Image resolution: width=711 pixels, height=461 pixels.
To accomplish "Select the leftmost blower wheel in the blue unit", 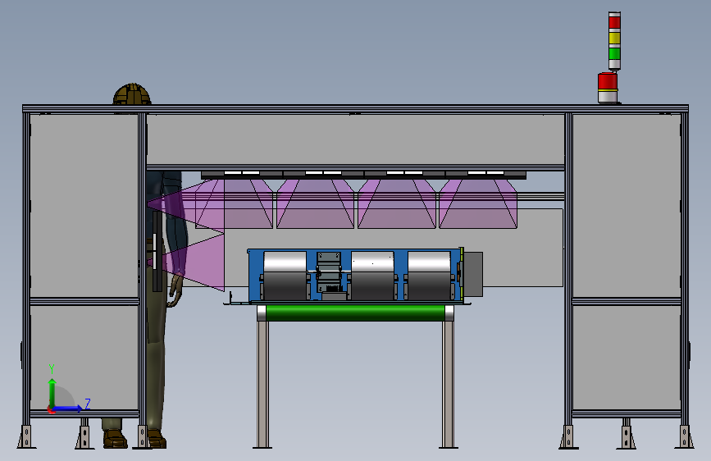I will (x=285, y=276).
